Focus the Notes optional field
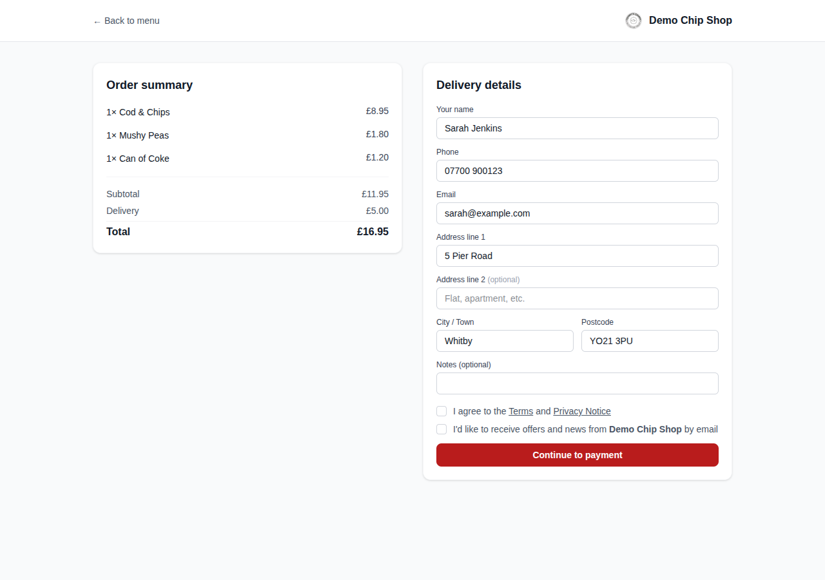Image resolution: width=825 pixels, height=580 pixels. click(x=577, y=383)
